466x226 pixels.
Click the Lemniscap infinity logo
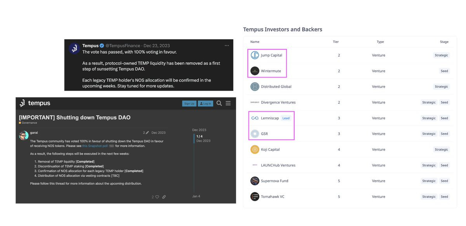click(255, 118)
